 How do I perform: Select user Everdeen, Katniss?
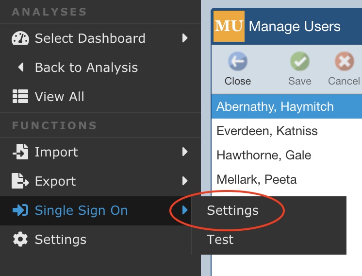coord(286,131)
